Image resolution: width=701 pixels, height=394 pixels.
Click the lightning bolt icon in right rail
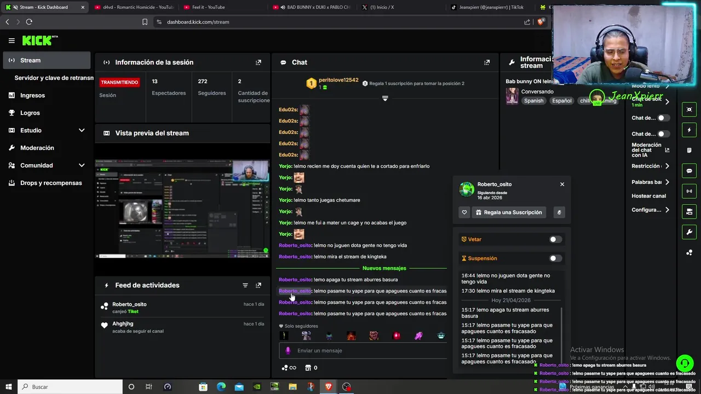[689, 130]
